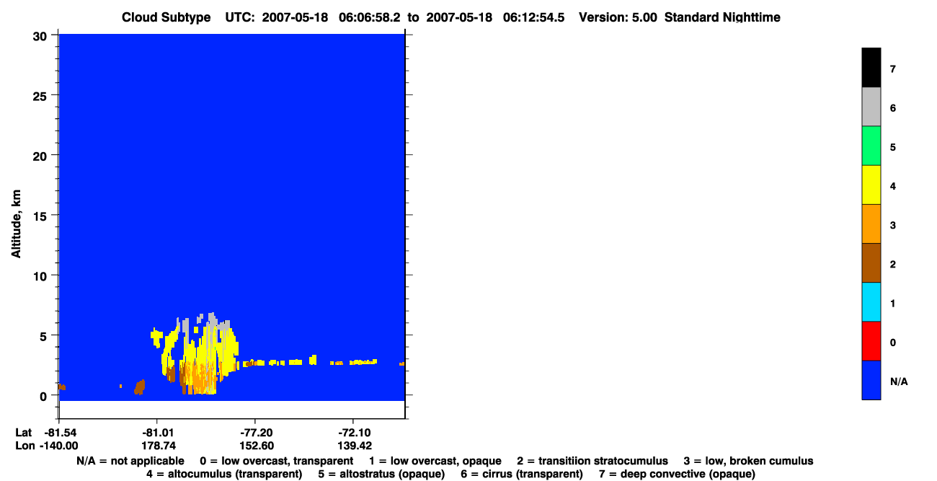Click the latitude value -72.10

(x=355, y=433)
